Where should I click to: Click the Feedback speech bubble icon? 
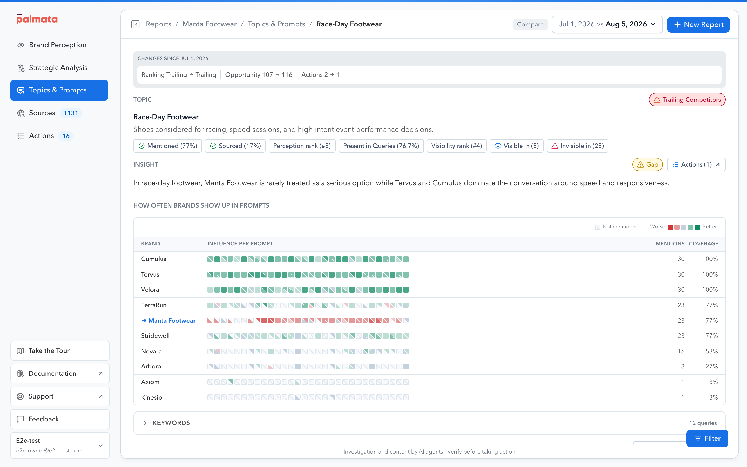pyautogui.click(x=20, y=419)
